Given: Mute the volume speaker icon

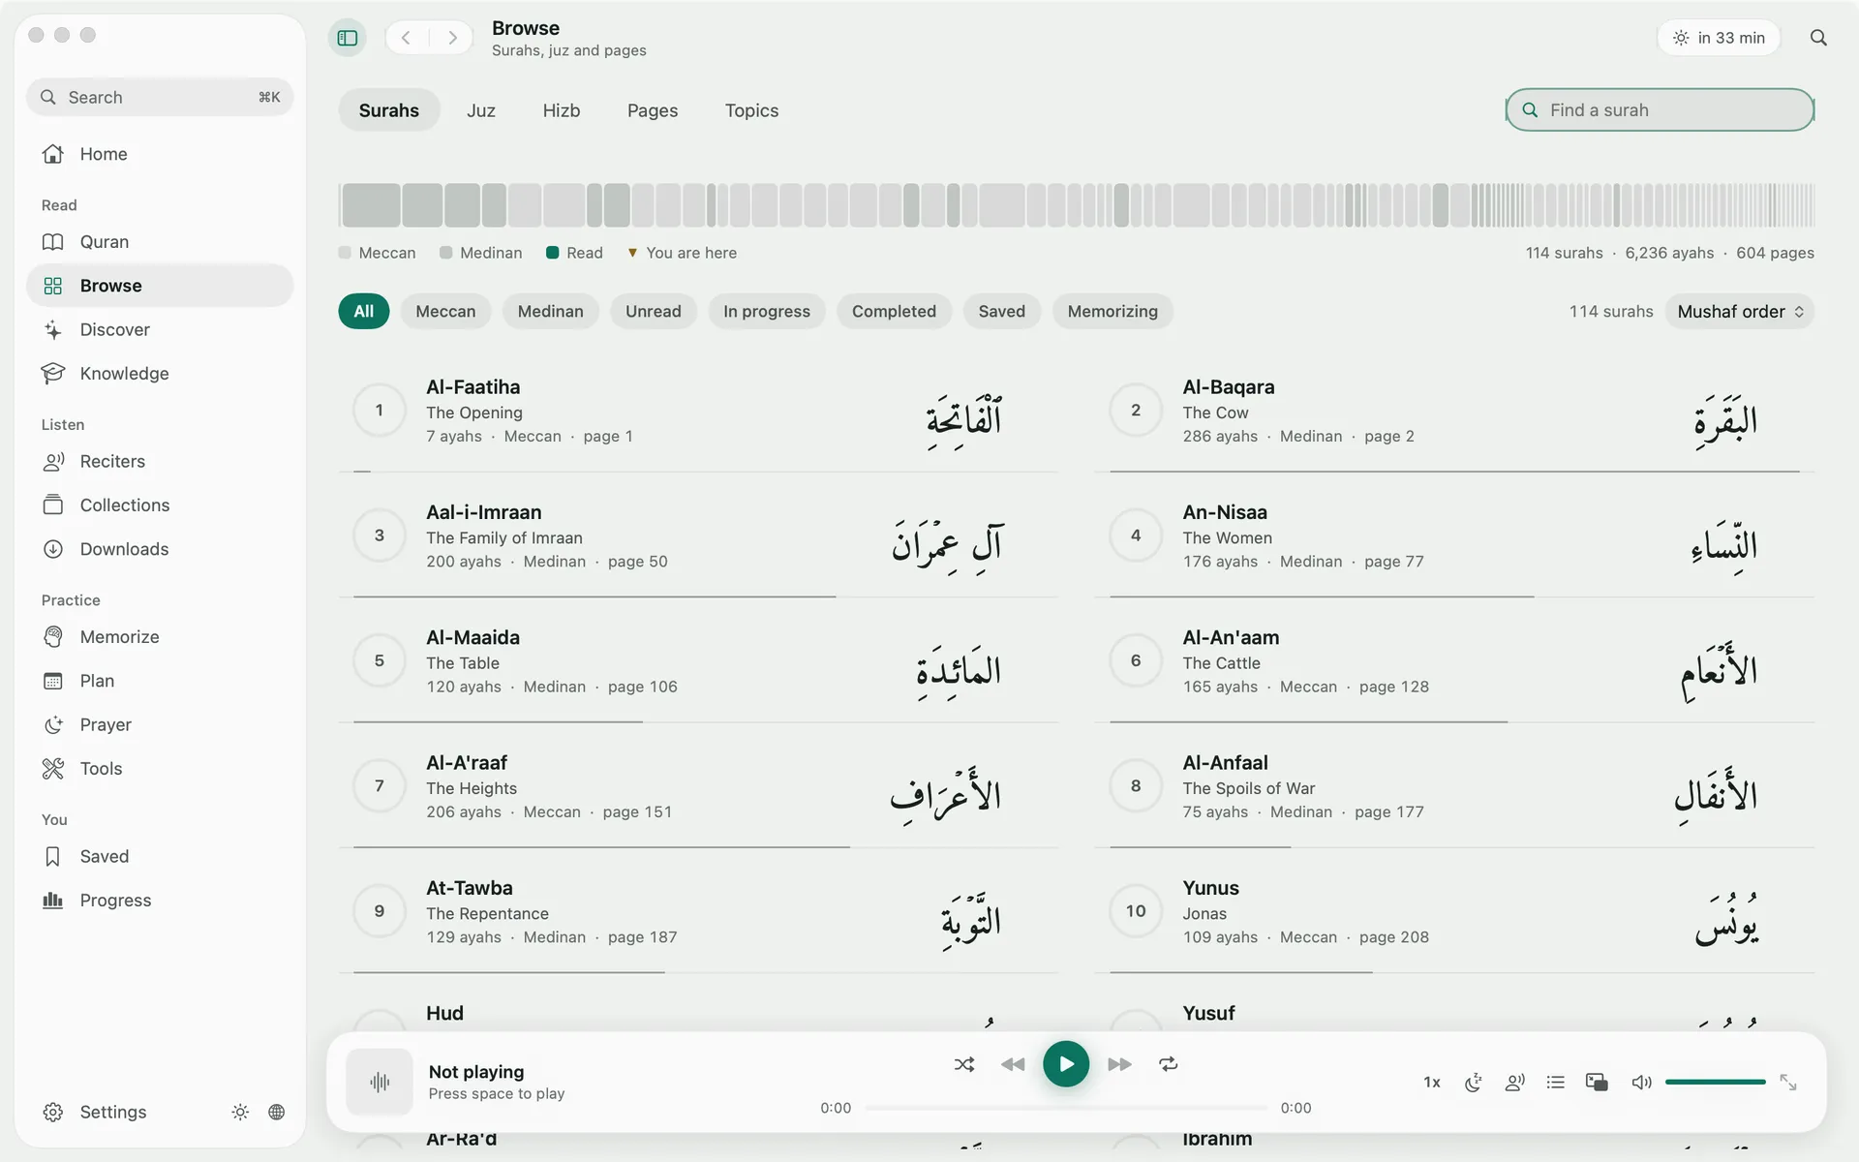Looking at the screenshot, I should tap(1641, 1083).
